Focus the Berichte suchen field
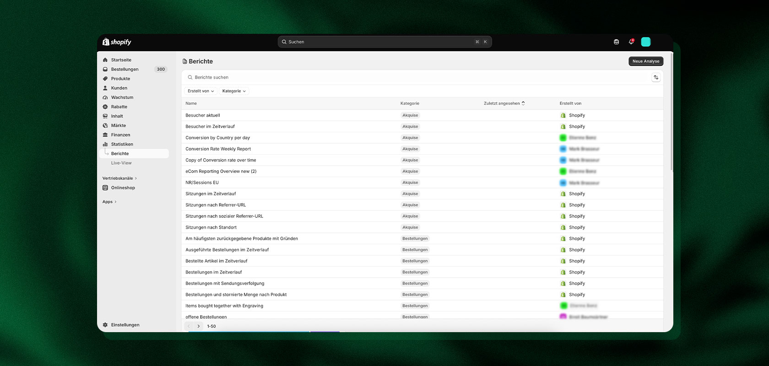 417,77
